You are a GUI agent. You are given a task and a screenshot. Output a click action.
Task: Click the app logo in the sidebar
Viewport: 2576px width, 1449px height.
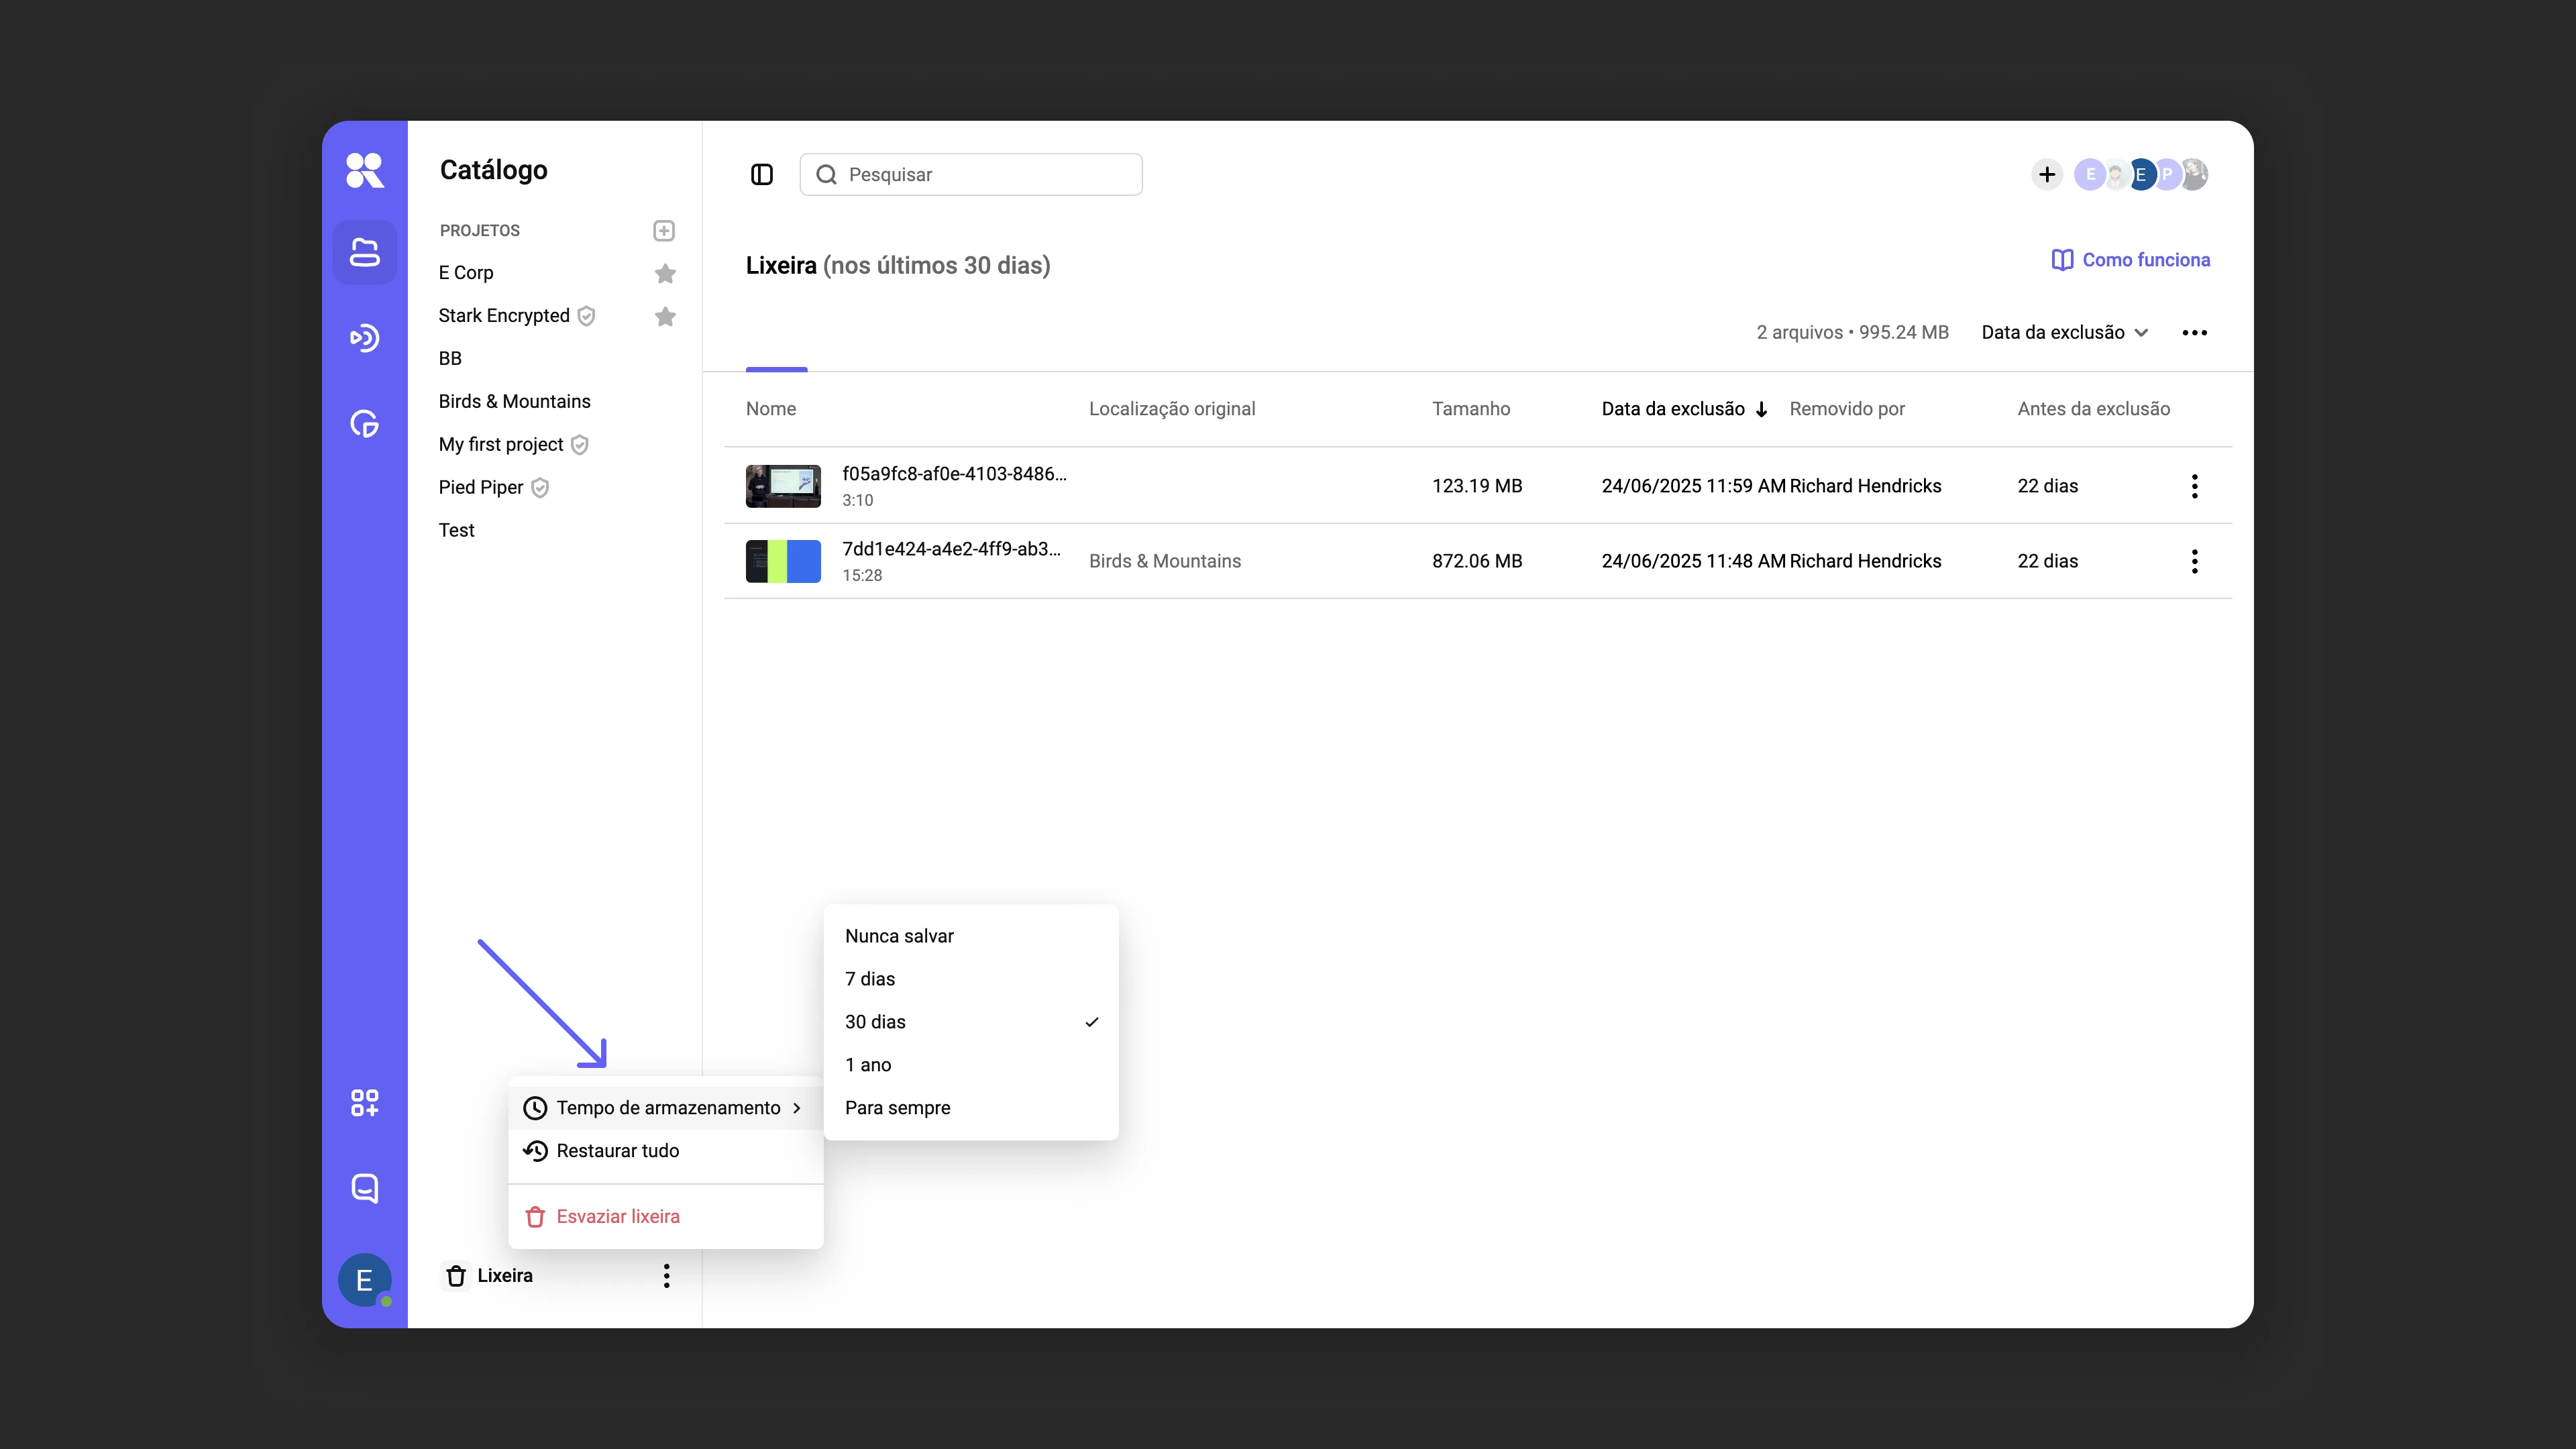point(364,171)
